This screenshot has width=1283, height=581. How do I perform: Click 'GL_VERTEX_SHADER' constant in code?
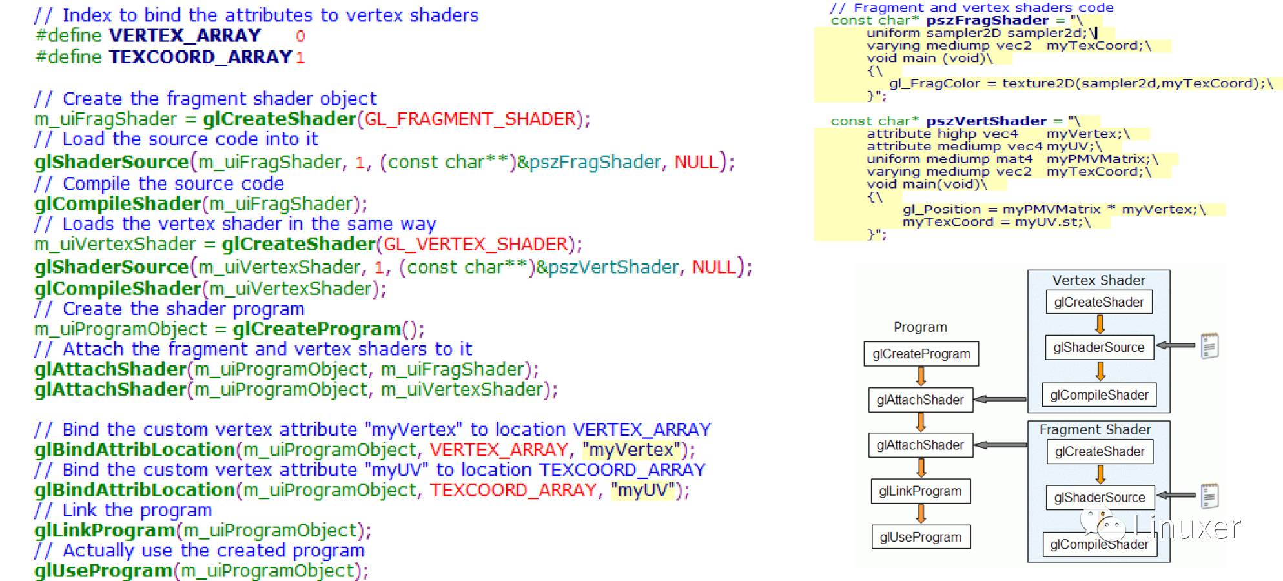point(476,244)
